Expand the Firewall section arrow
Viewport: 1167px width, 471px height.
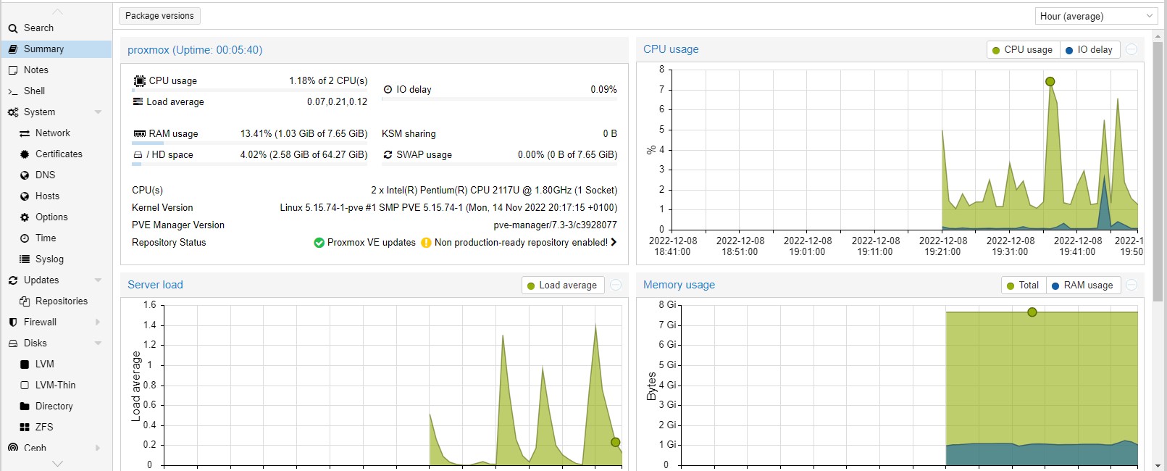98,322
